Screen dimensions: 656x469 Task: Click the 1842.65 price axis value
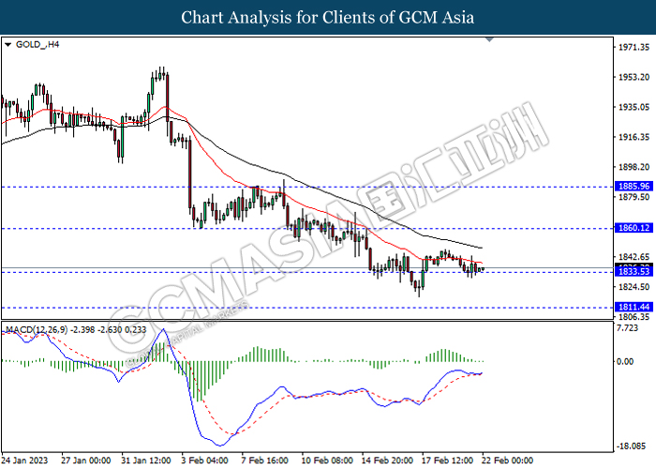(x=634, y=257)
